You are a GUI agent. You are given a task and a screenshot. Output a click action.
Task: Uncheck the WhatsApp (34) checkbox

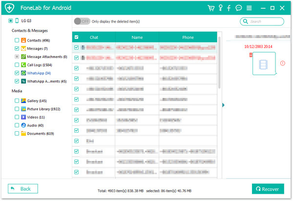coord(17,73)
